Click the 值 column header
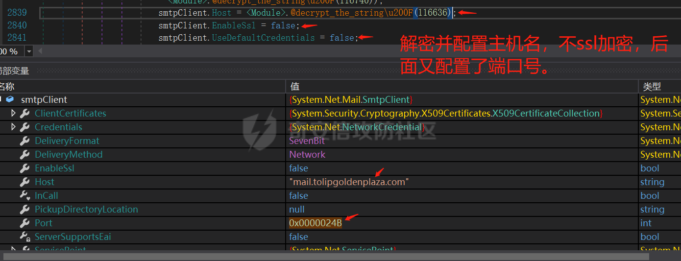 pyautogui.click(x=295, y=86)
